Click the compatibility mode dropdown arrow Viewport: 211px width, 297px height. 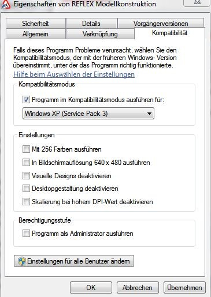coord(149,114)
